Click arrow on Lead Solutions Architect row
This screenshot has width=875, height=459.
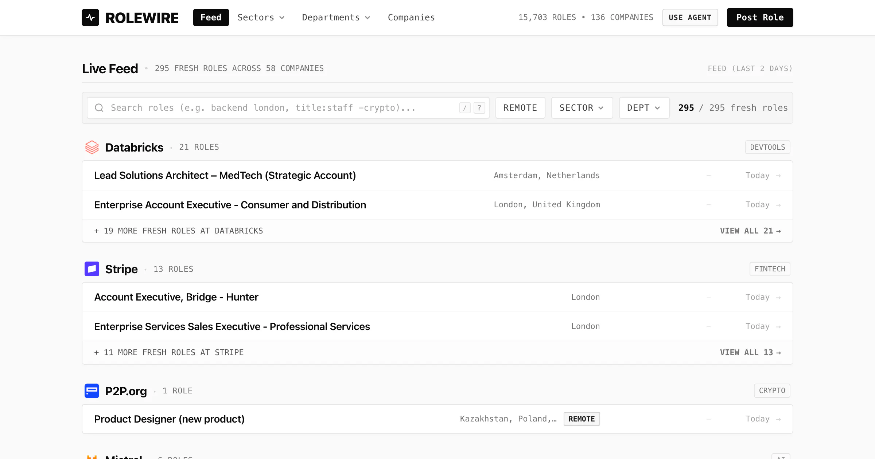[778, 176]
